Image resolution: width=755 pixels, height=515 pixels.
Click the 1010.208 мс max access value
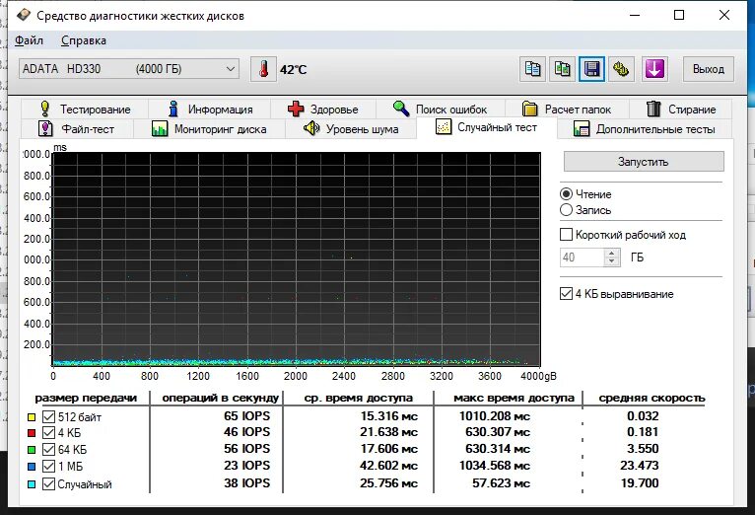pos(495,416)
